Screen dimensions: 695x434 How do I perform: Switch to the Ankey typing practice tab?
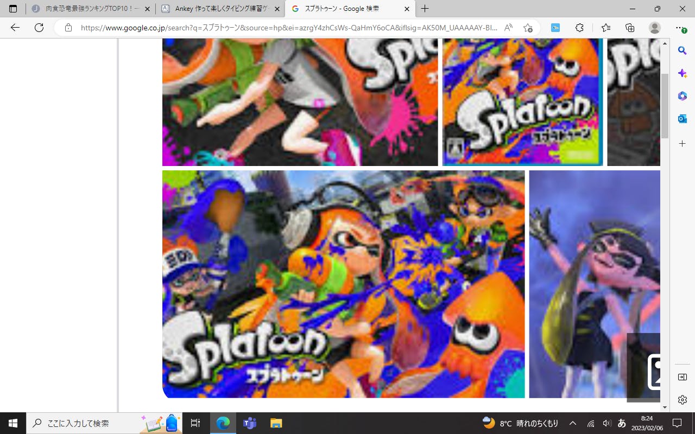tap(220, 9)
